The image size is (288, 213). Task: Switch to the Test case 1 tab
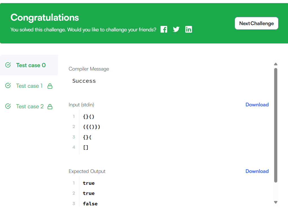29,86
